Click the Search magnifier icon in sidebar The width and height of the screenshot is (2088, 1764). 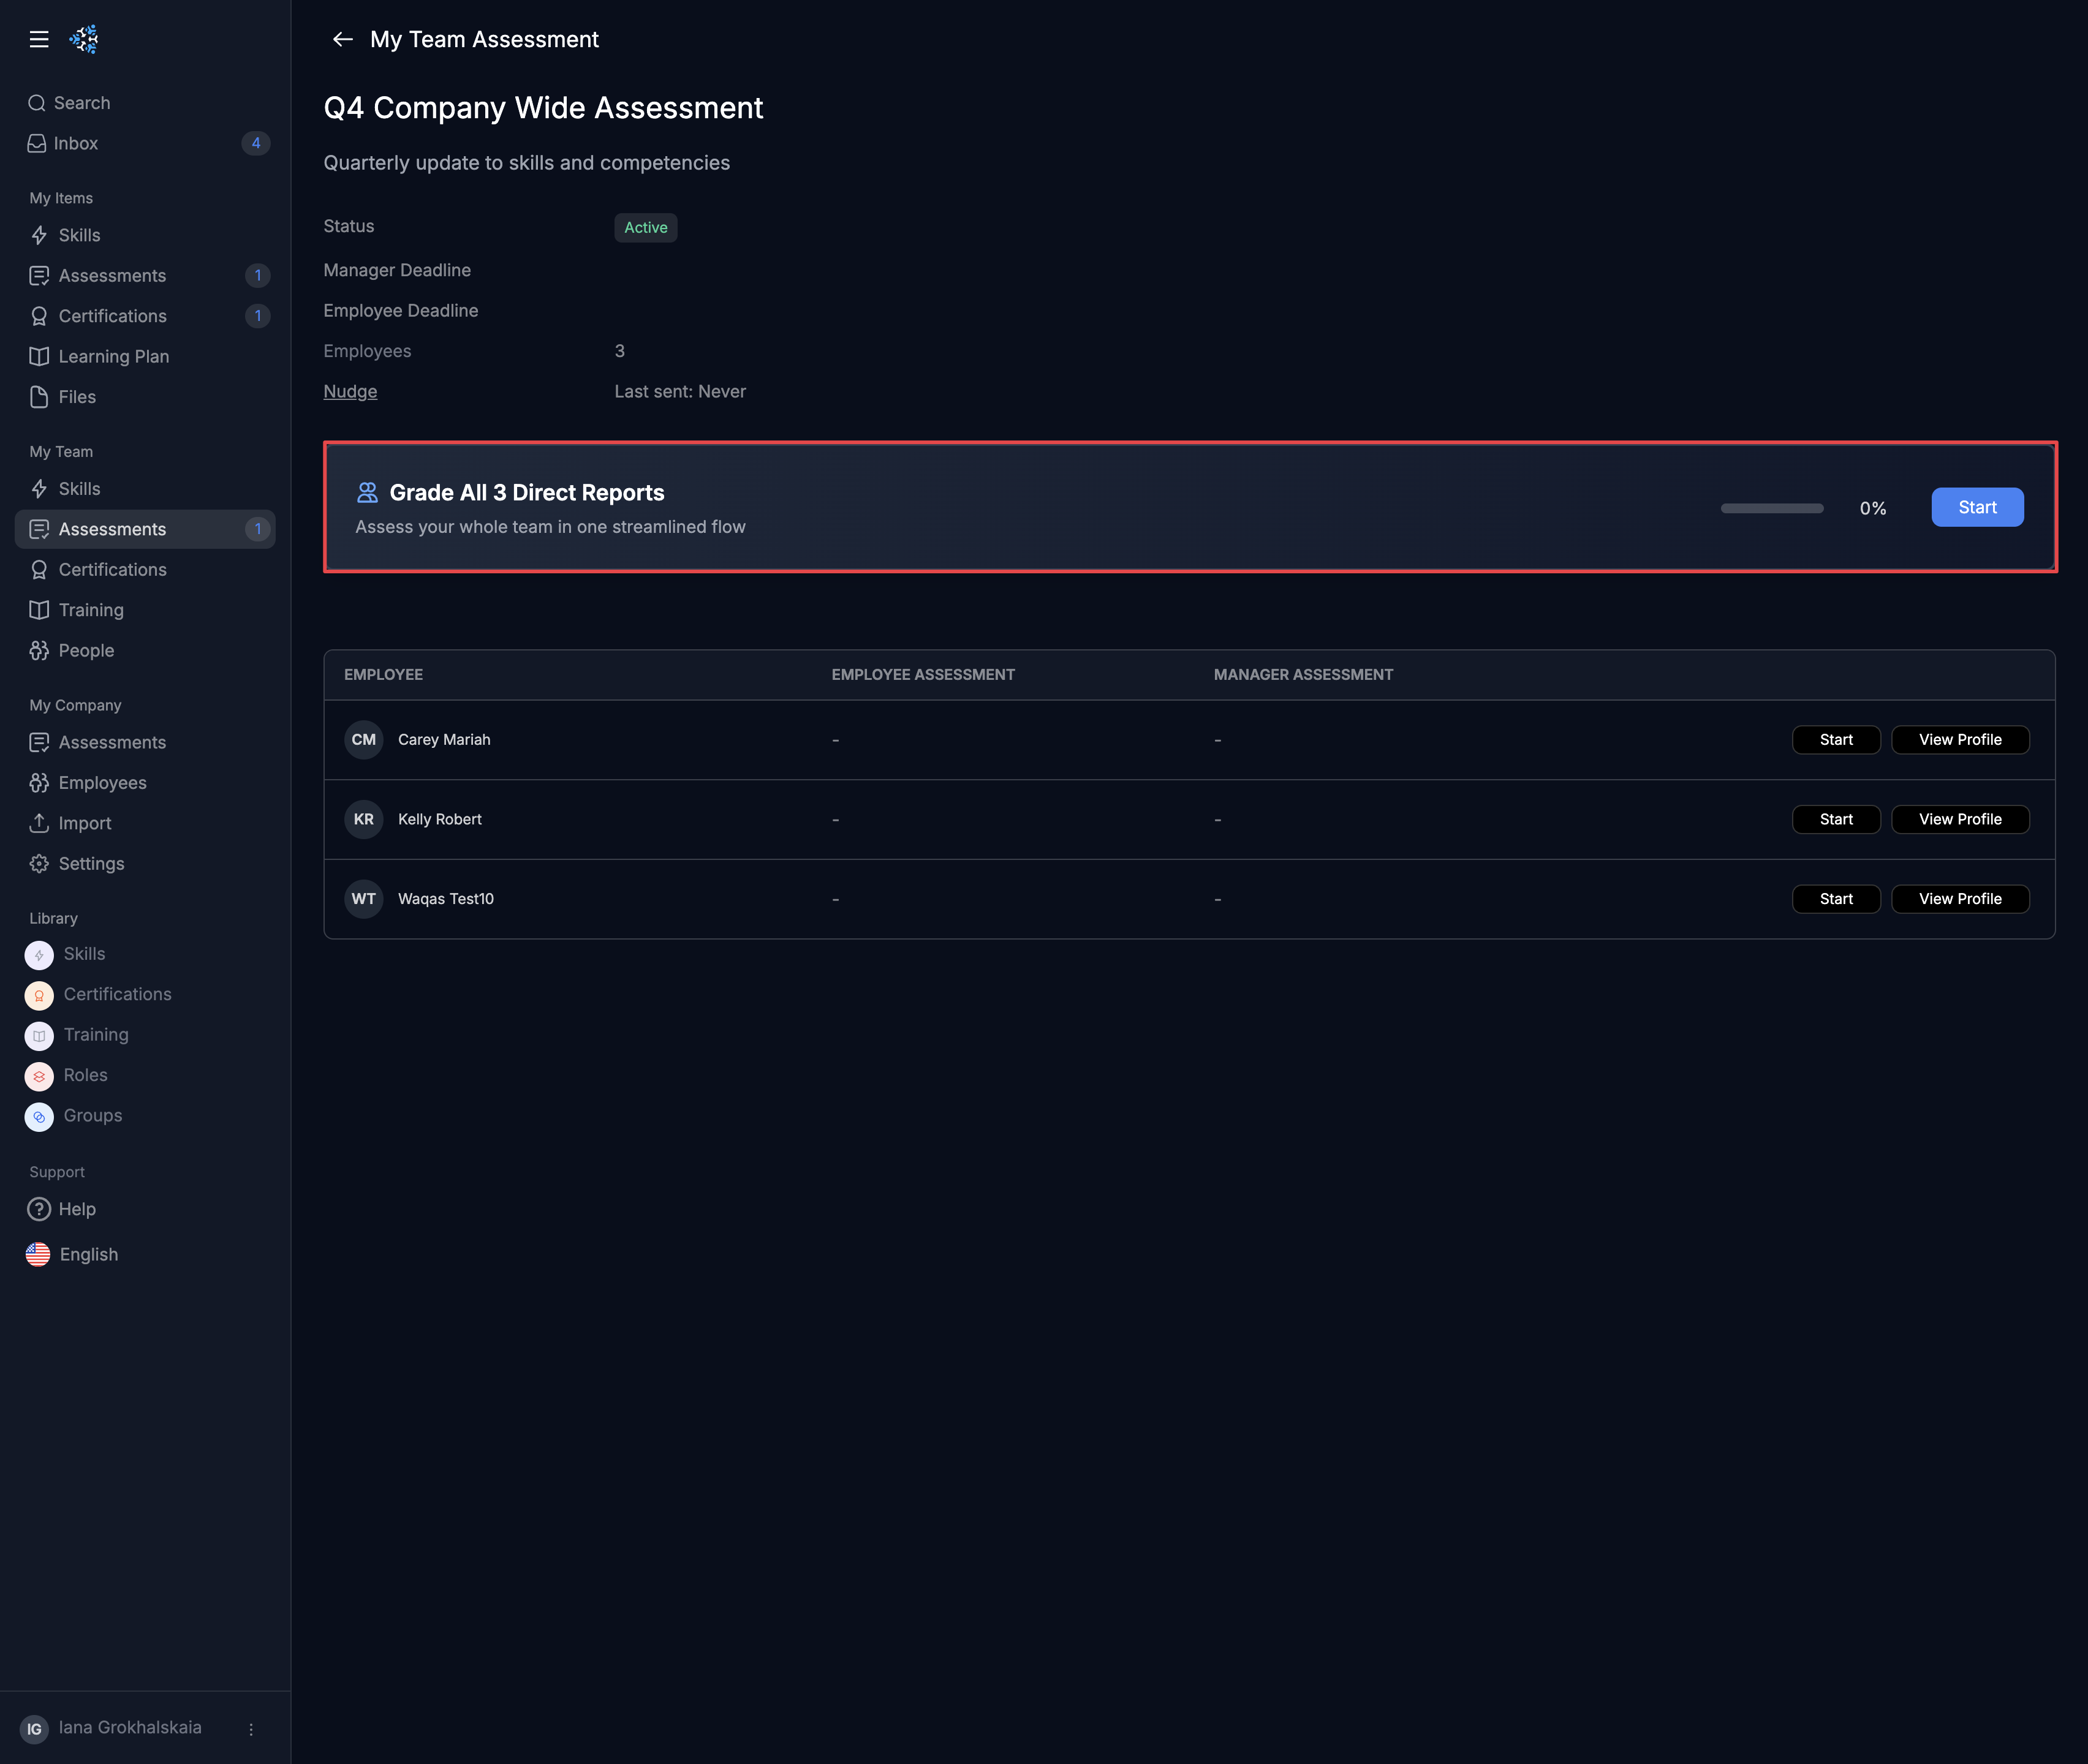(x=37, y=103)
